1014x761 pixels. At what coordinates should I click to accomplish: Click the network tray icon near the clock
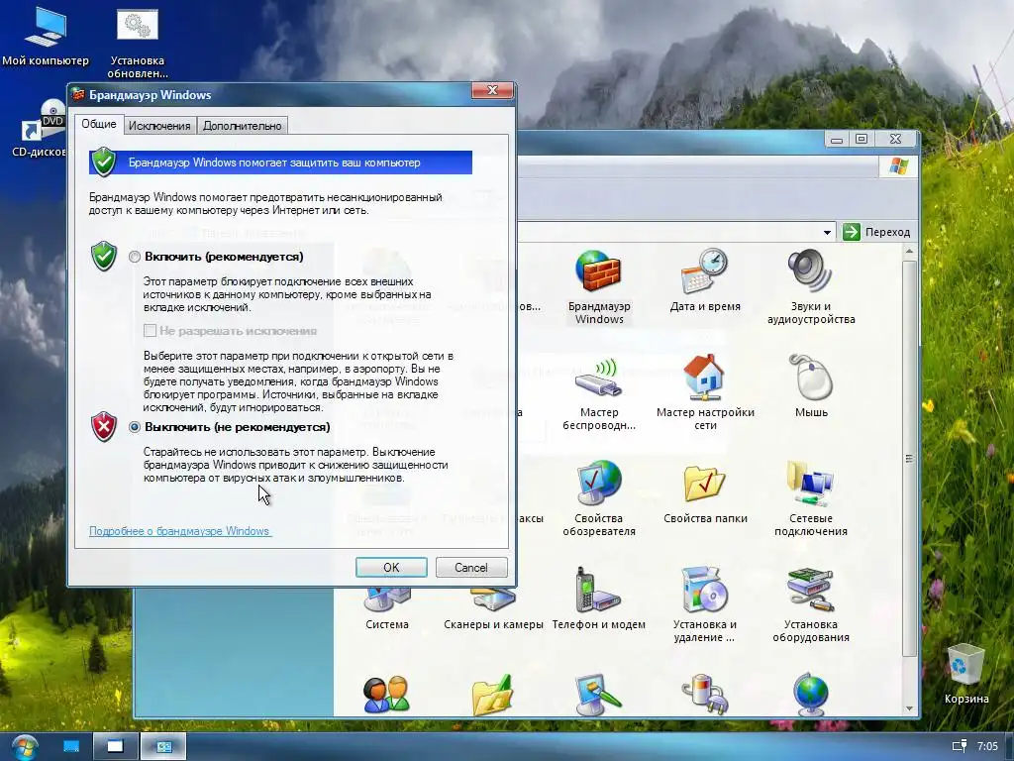tap(959, 746)
